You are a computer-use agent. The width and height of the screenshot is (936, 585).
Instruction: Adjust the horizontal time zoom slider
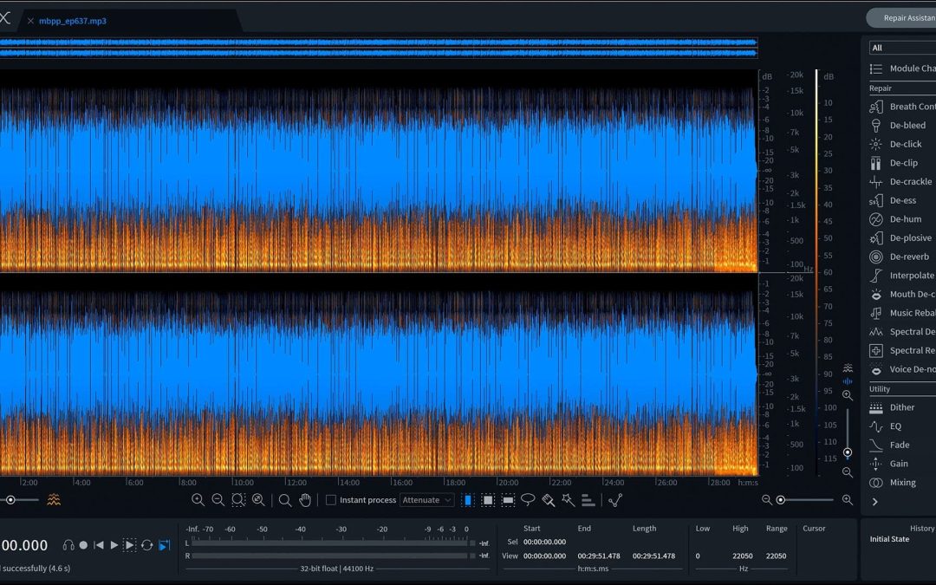781,500
